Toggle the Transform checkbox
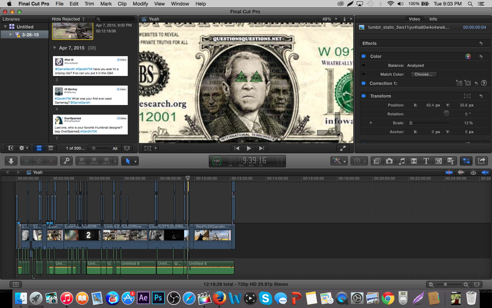This screenshot has width=492, height=308. click(363, 96)
